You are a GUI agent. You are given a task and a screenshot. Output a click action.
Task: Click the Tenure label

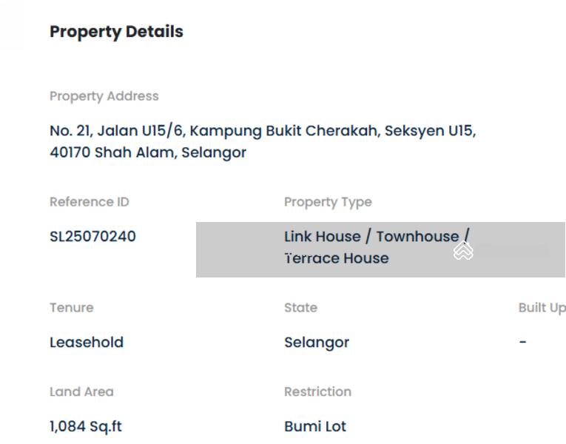click(72, 308)
